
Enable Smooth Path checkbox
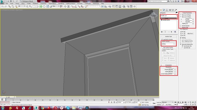[181, 27]
